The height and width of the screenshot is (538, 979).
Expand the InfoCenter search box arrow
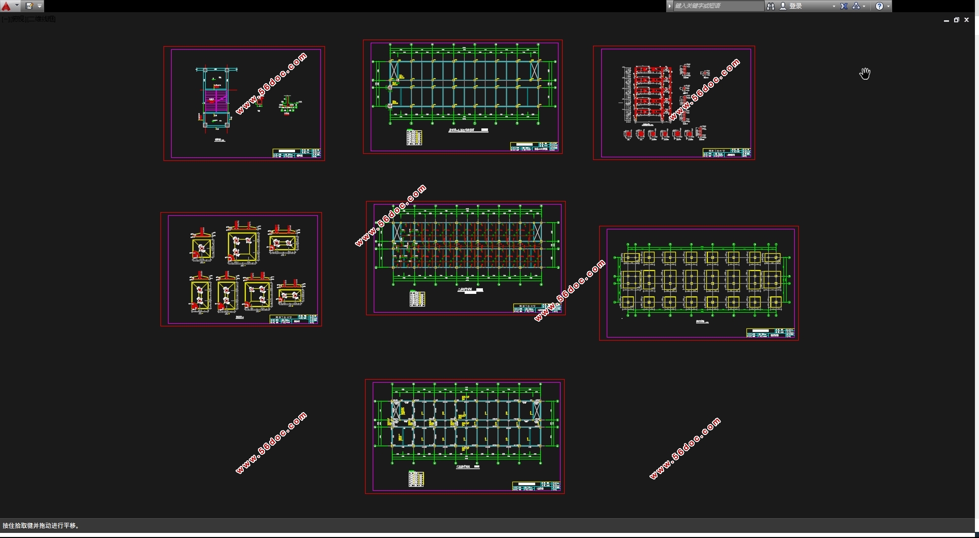(670, 6)
